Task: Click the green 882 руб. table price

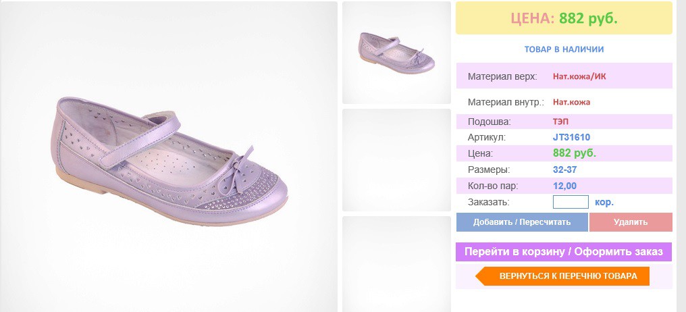Action: tap(575, 153)
